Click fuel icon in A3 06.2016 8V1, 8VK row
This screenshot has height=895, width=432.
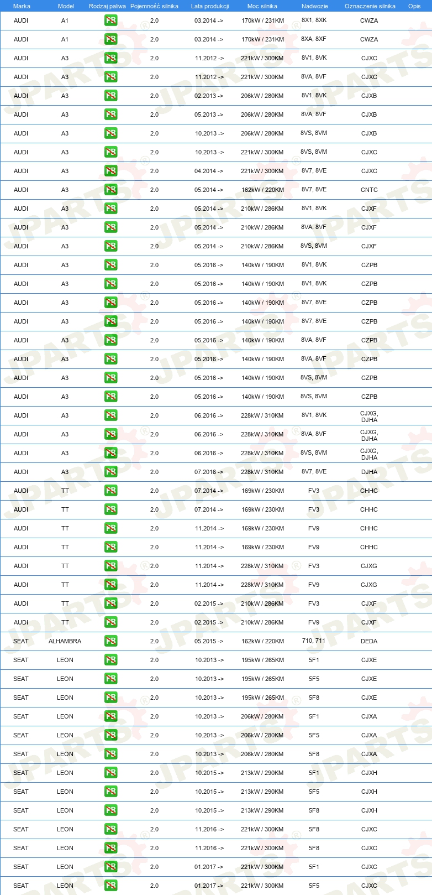(111, 415)
